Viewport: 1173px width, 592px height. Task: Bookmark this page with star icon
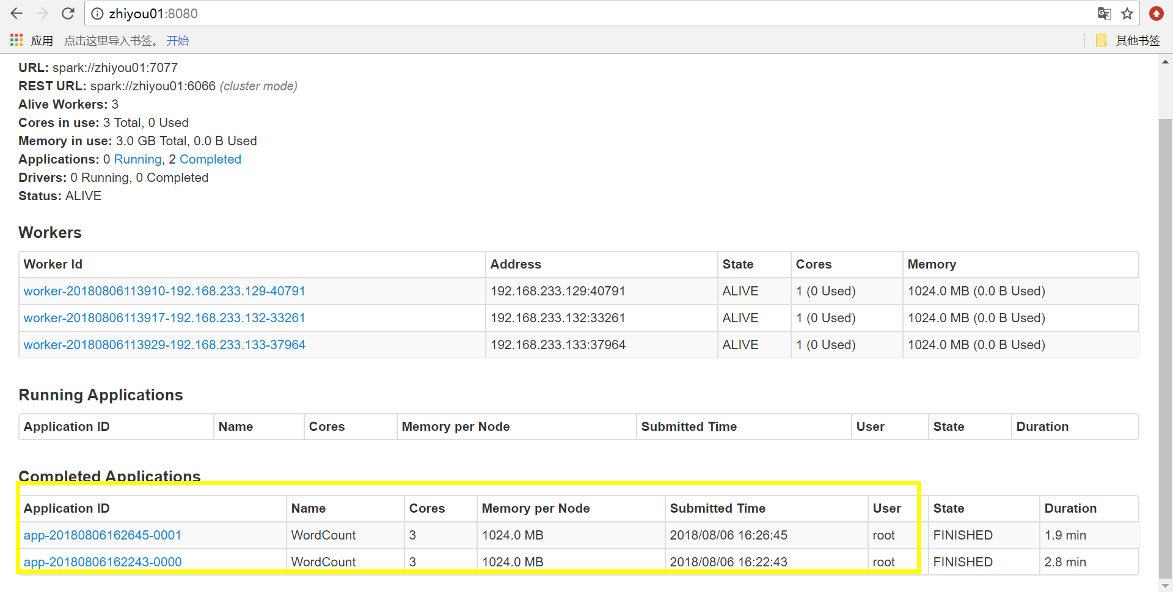click(x=1127, y=13)
